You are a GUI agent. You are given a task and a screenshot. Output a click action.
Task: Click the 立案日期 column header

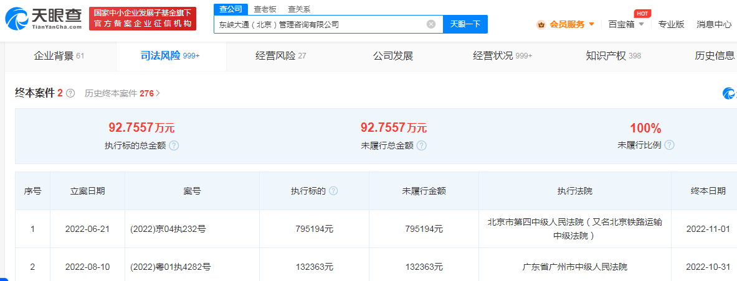87,191
